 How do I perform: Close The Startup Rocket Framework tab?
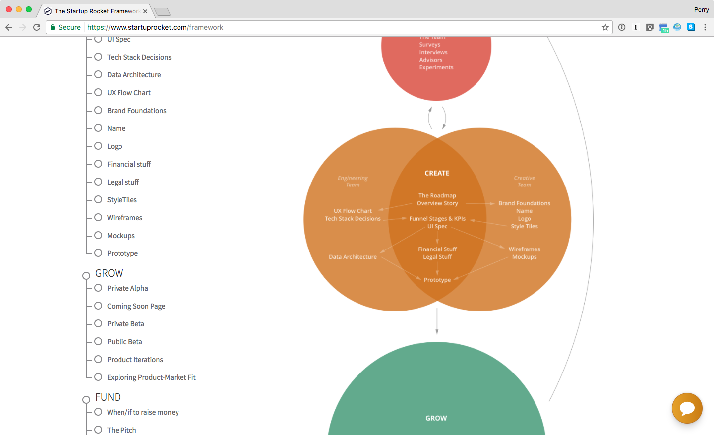coord(145,11)
